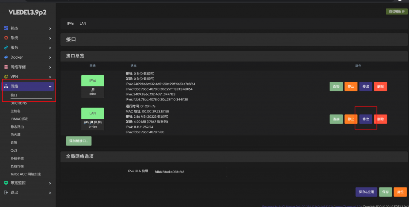Click 删除 button for IPV6 interface
This screenshot has height=207, width=409.
pyautogui.click(x=381, y=87)
